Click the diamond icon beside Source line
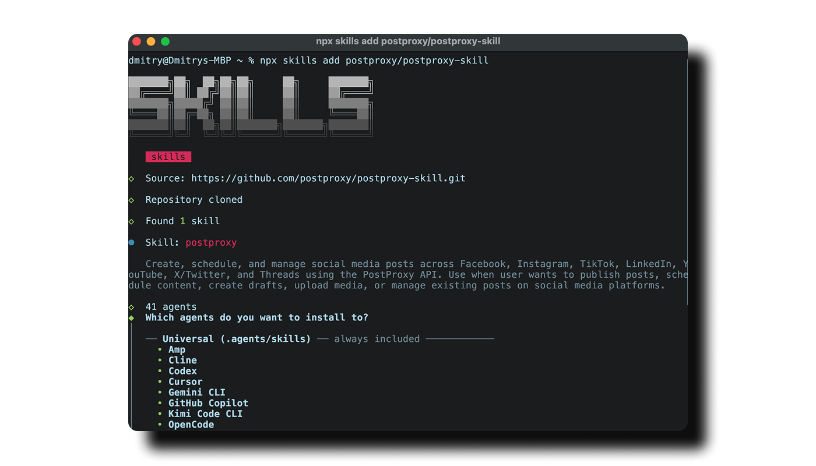Screen dimensions: 816x466 point(131,178)
